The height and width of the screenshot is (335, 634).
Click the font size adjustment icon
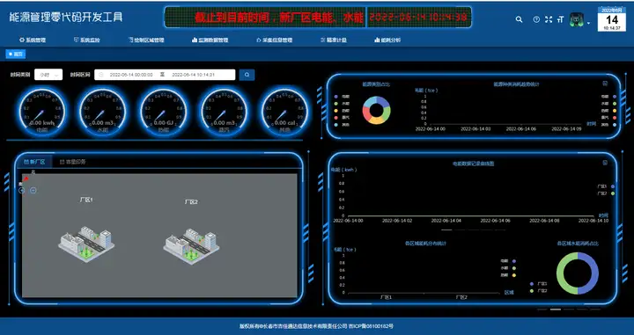coord(560,19)
